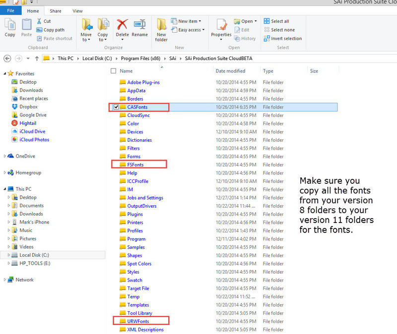This screenshot has height=334, width=397.
Task: Select the Network node
Action: point(20,279)
